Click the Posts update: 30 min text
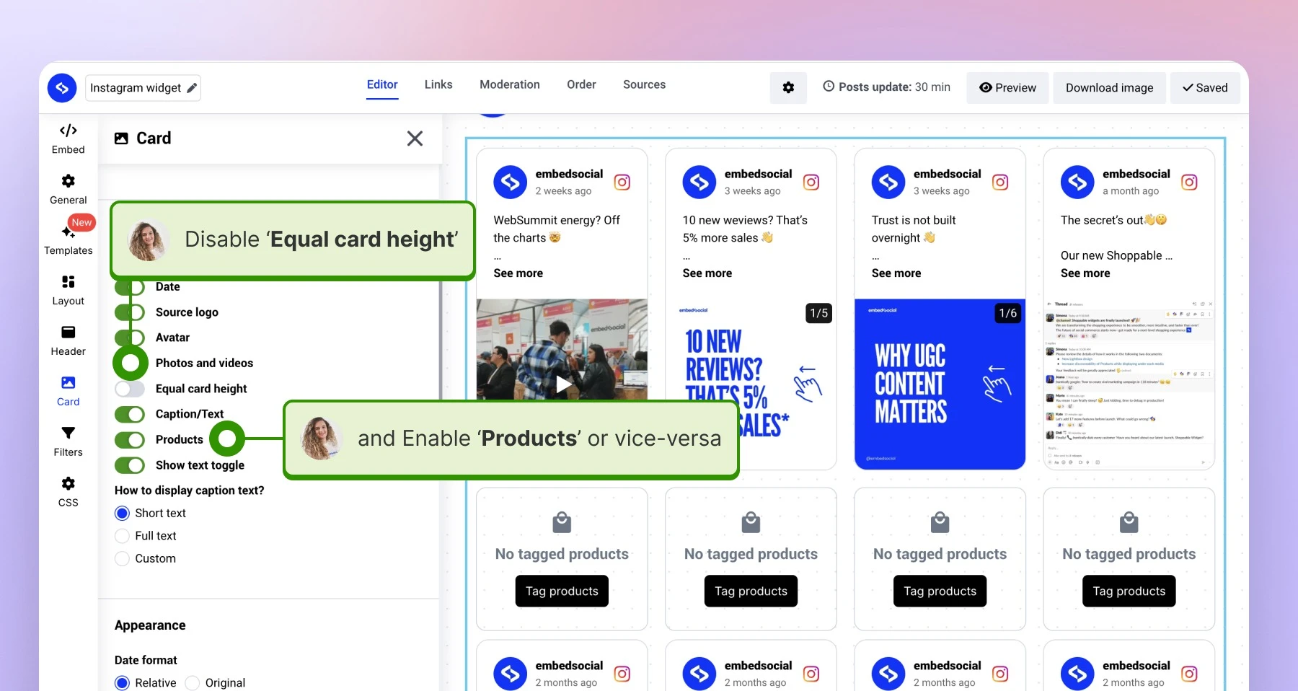The width and height of the screenshot is (1298, 691). pyautogui.click(x=894, y=87)
